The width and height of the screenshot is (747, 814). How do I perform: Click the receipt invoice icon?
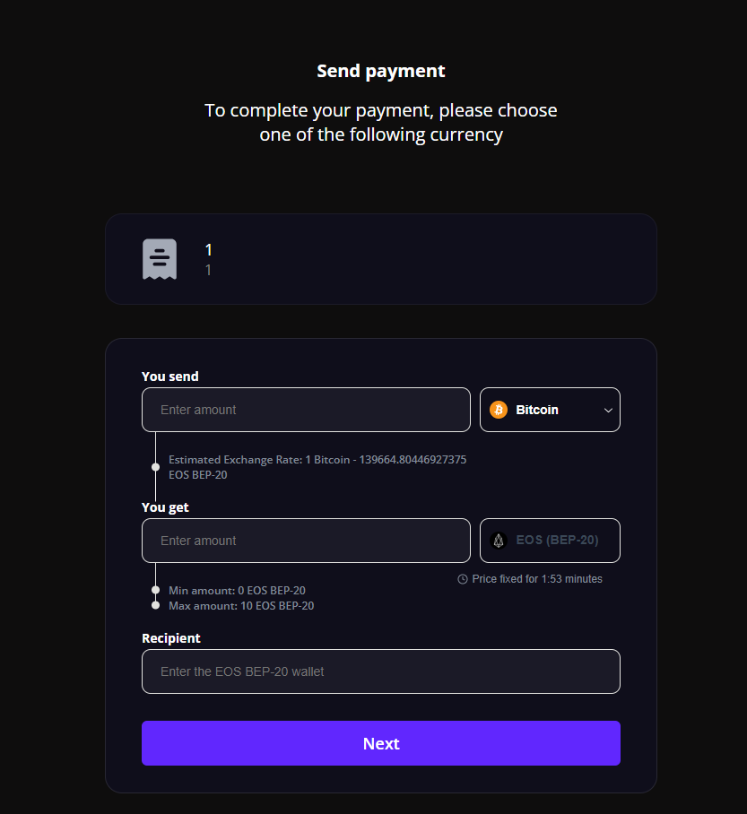point(160,259)
